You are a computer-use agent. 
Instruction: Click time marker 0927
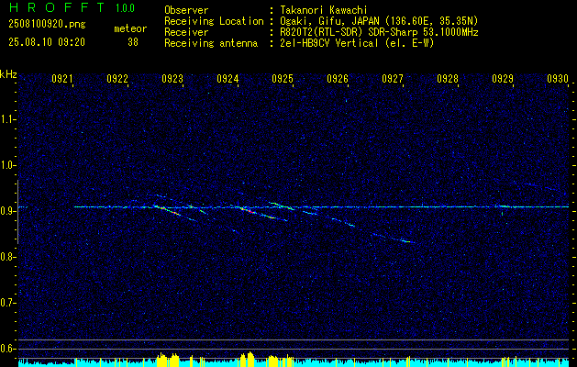point(393,79)
